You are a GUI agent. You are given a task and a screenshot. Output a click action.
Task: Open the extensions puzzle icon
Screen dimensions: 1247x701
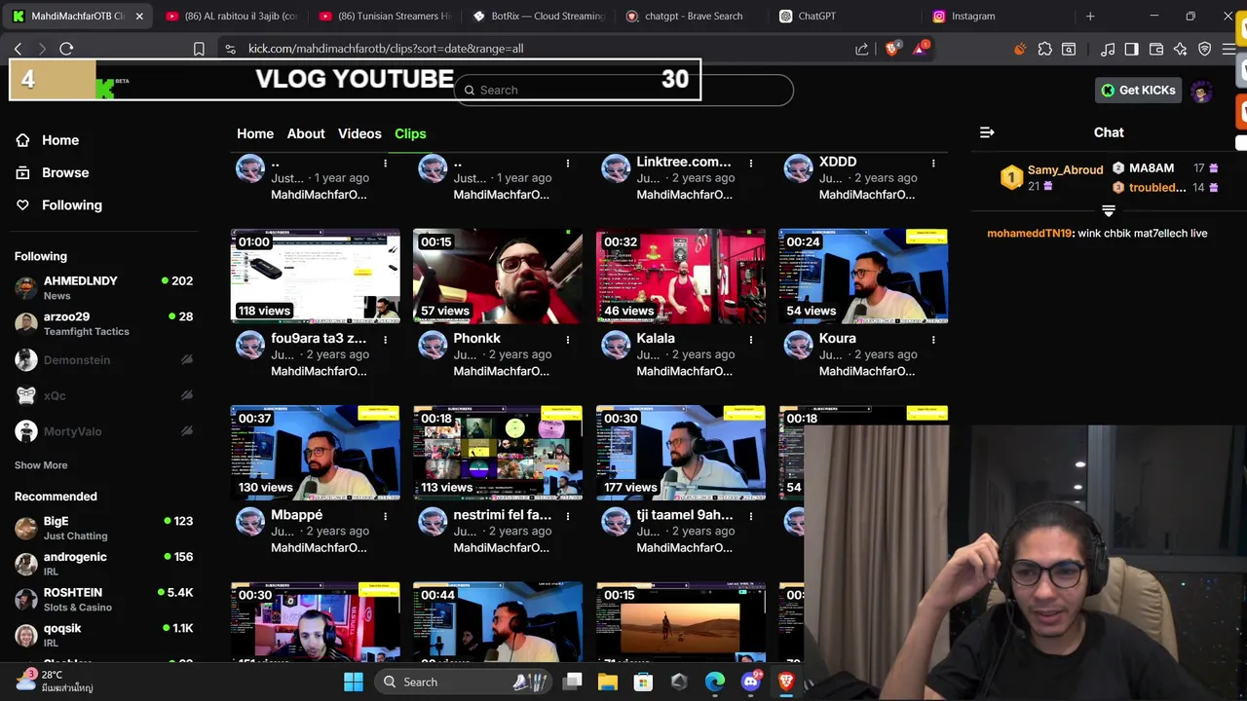1045,49
